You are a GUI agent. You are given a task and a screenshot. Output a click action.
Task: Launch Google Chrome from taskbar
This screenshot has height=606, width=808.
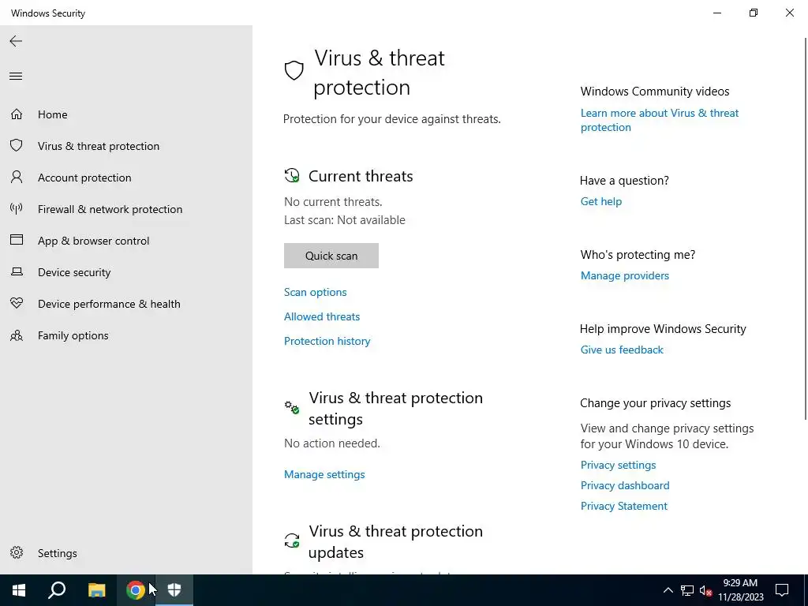pos(136,590)
